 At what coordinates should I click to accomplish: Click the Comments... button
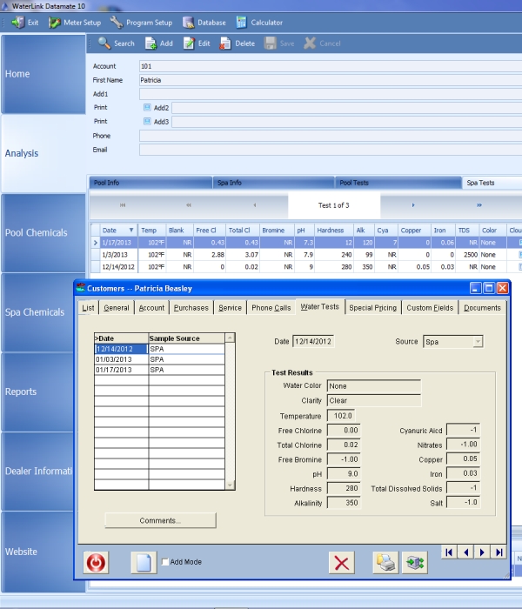[160, 520]
